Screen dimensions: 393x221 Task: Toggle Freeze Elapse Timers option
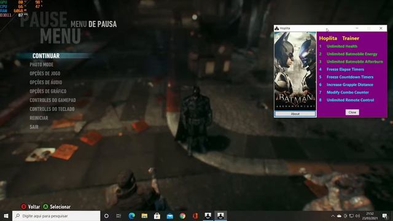(x=345, y=69)
